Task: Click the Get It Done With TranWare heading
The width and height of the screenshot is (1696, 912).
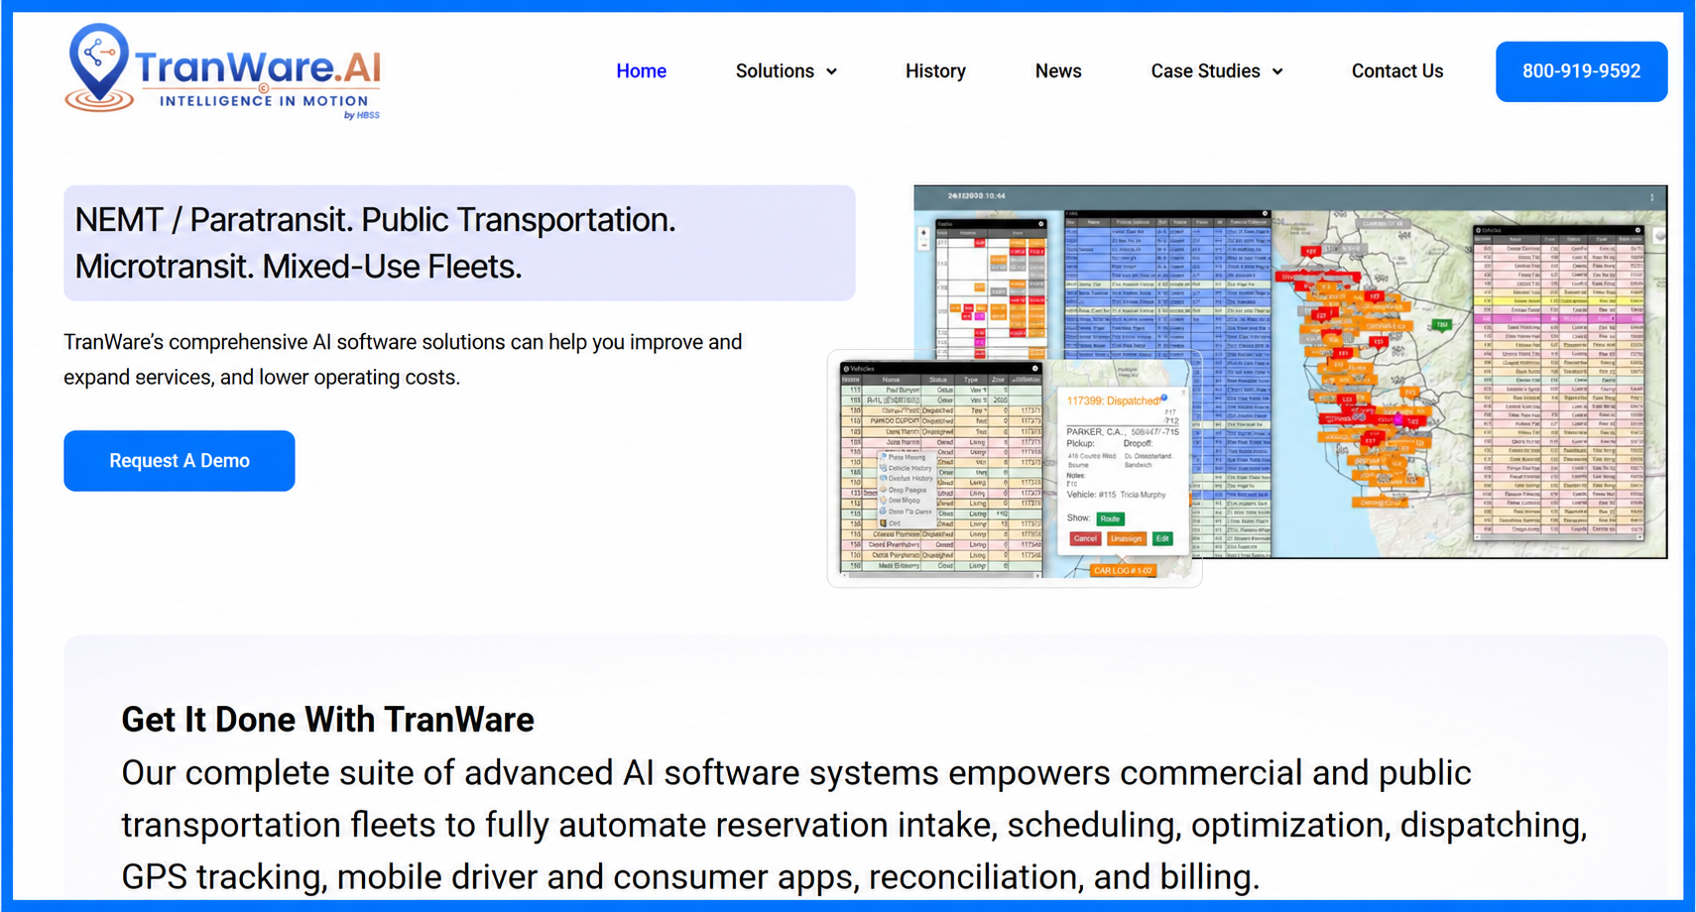Action: tap(327, 720)
